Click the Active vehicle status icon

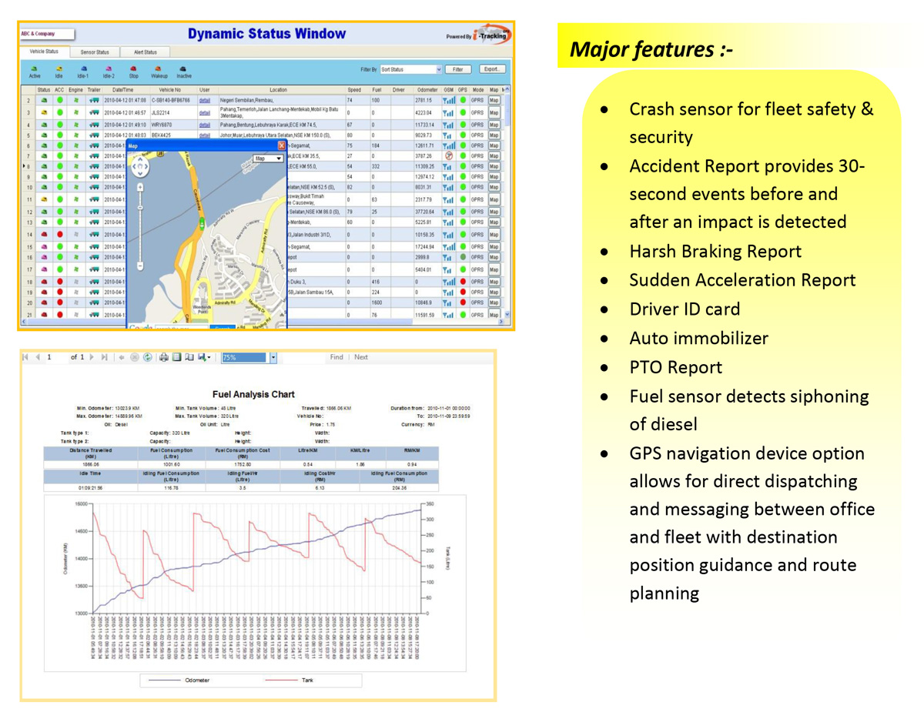(35, 69)
